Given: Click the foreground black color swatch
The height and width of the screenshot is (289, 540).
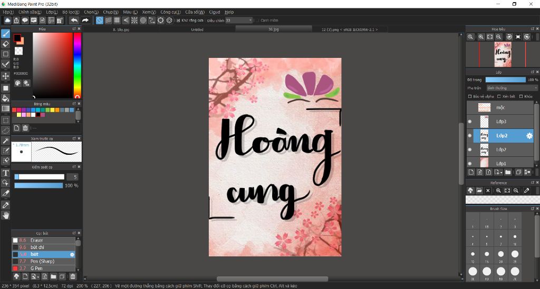Looking at the screenshot, I should pyautogui.click(x=17, y=38).
